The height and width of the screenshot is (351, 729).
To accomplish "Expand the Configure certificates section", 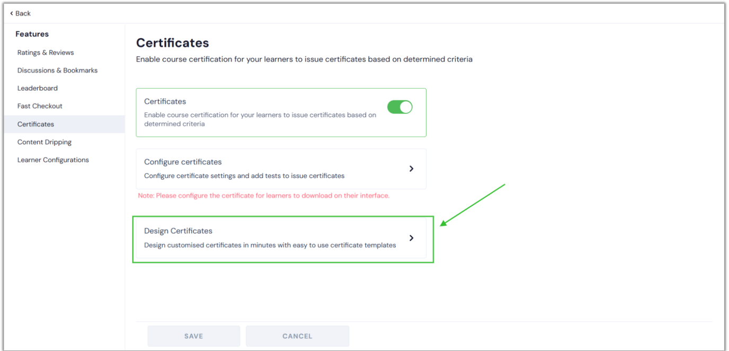I will 281,169.
